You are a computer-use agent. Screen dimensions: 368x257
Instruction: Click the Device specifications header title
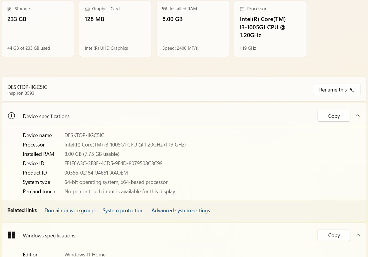click(46, 116)
